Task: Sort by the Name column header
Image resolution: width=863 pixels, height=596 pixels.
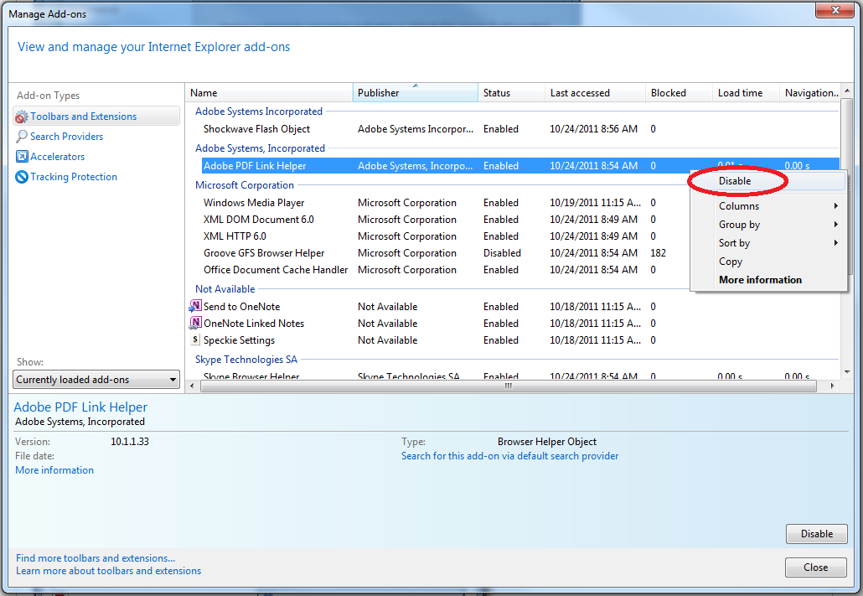Action: (269, 92)
